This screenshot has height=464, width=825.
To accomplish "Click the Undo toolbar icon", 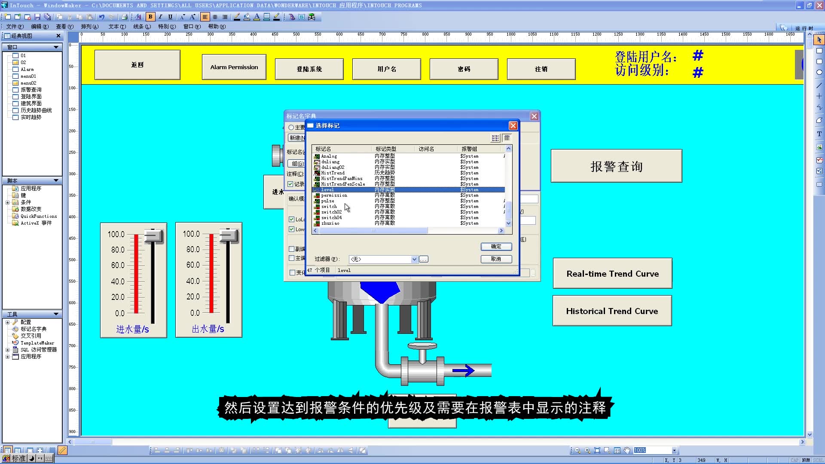I will point(101,17).
